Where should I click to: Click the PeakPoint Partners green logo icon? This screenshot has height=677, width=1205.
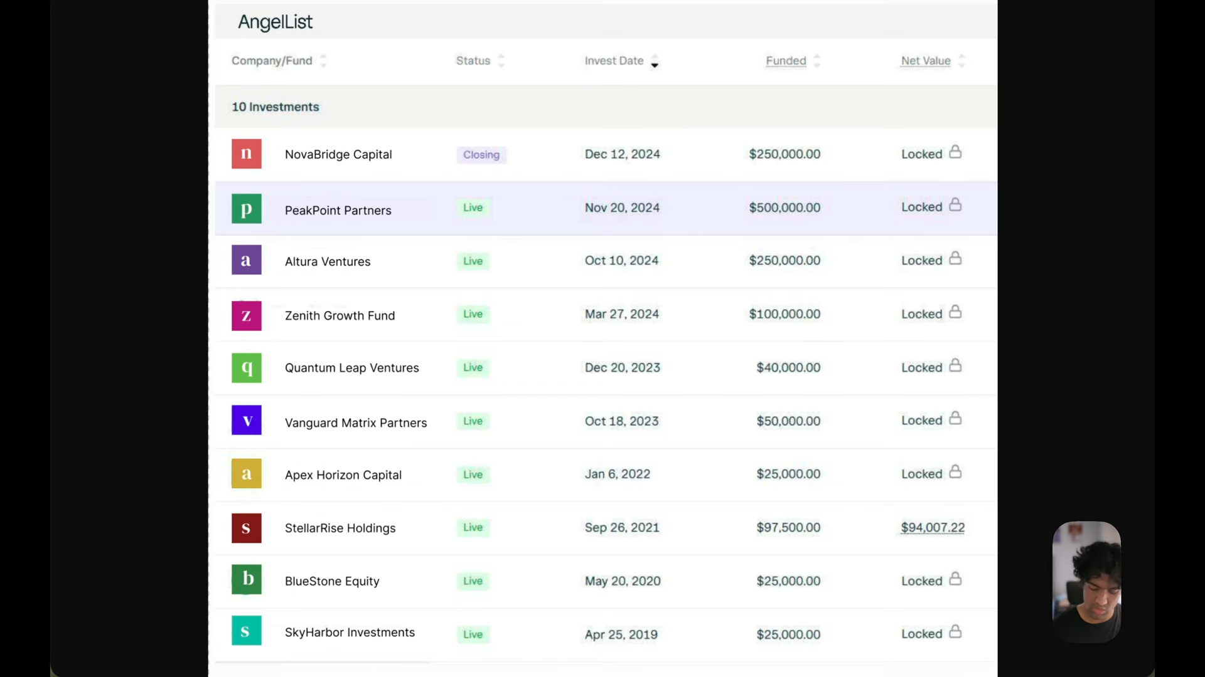pos(246,209)
